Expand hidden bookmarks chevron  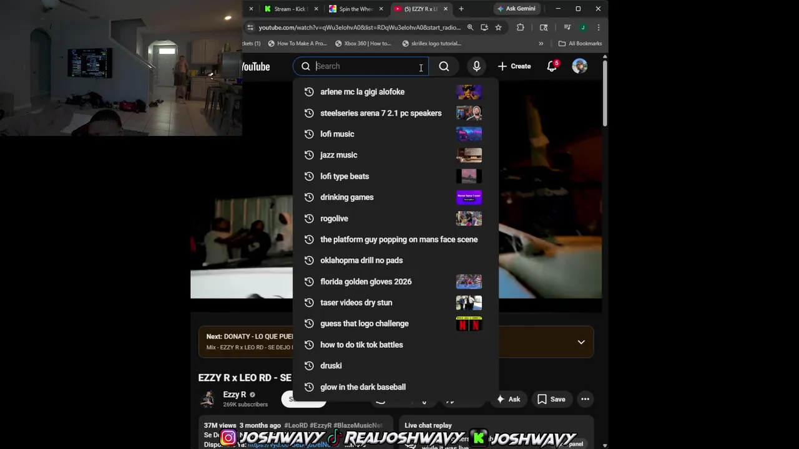541,44
